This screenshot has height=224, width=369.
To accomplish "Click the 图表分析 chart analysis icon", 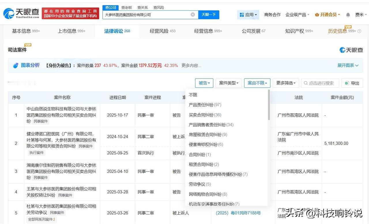I will click(16, 65).
